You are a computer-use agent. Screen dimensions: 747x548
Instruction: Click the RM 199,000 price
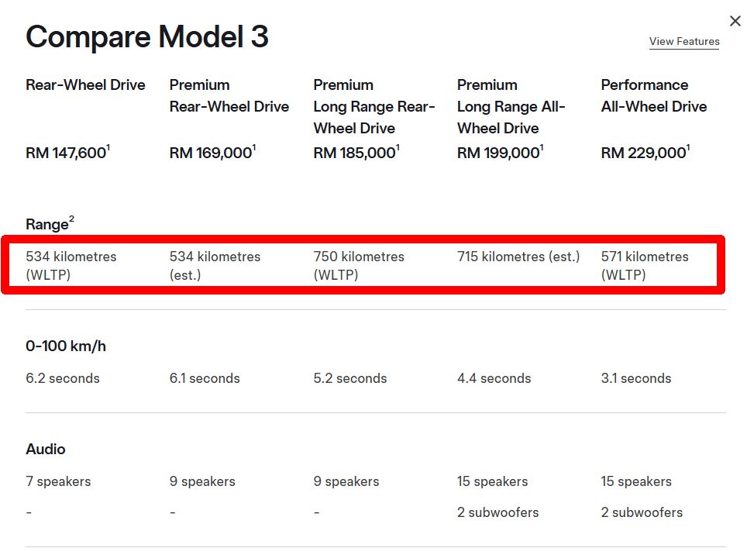(498, 153)
